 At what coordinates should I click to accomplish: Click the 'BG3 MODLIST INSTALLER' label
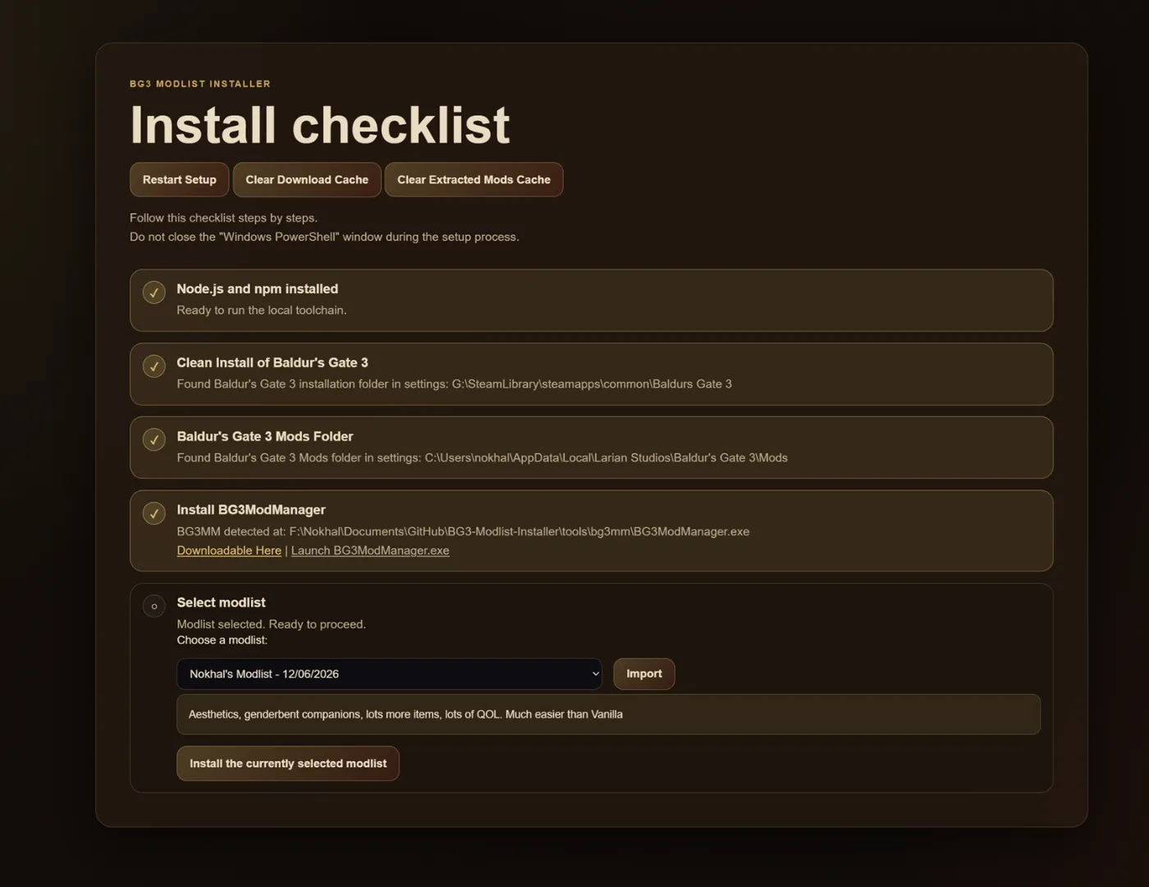click(x=200, y=84)
